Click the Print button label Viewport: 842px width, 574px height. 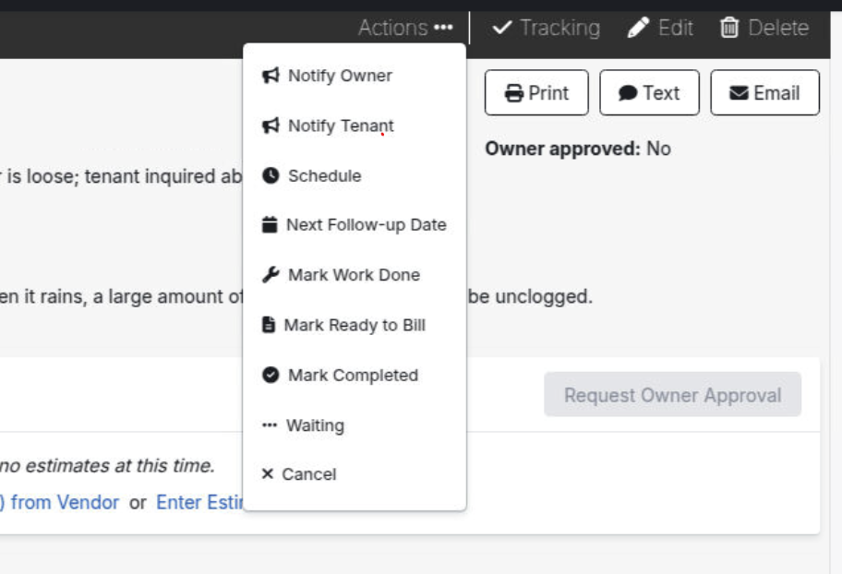point(548,93)
